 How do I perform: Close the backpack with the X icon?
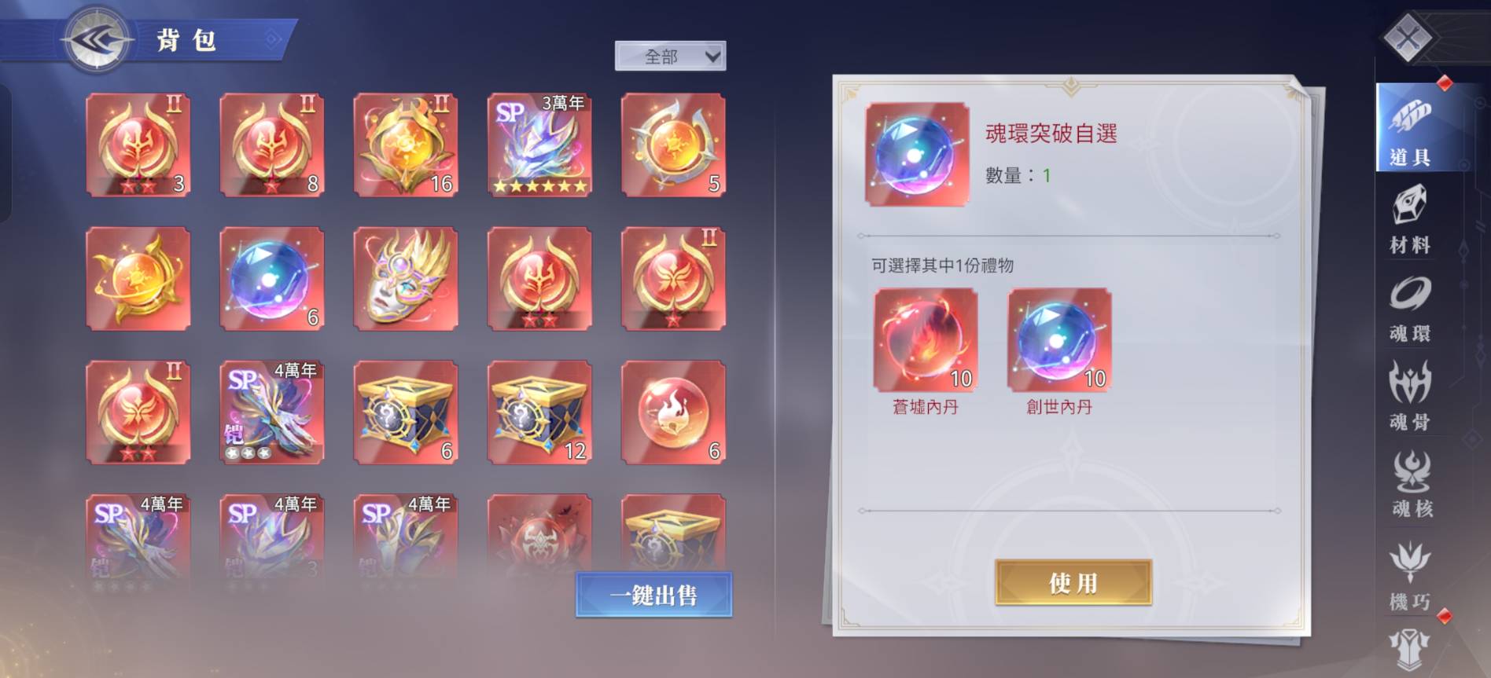pyautogui.click(x=1409, y=37)
